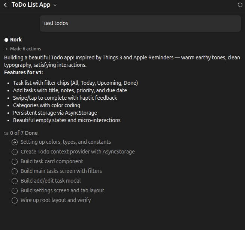Click 'Categories with color coding' bullet

[x=46, y=105]
